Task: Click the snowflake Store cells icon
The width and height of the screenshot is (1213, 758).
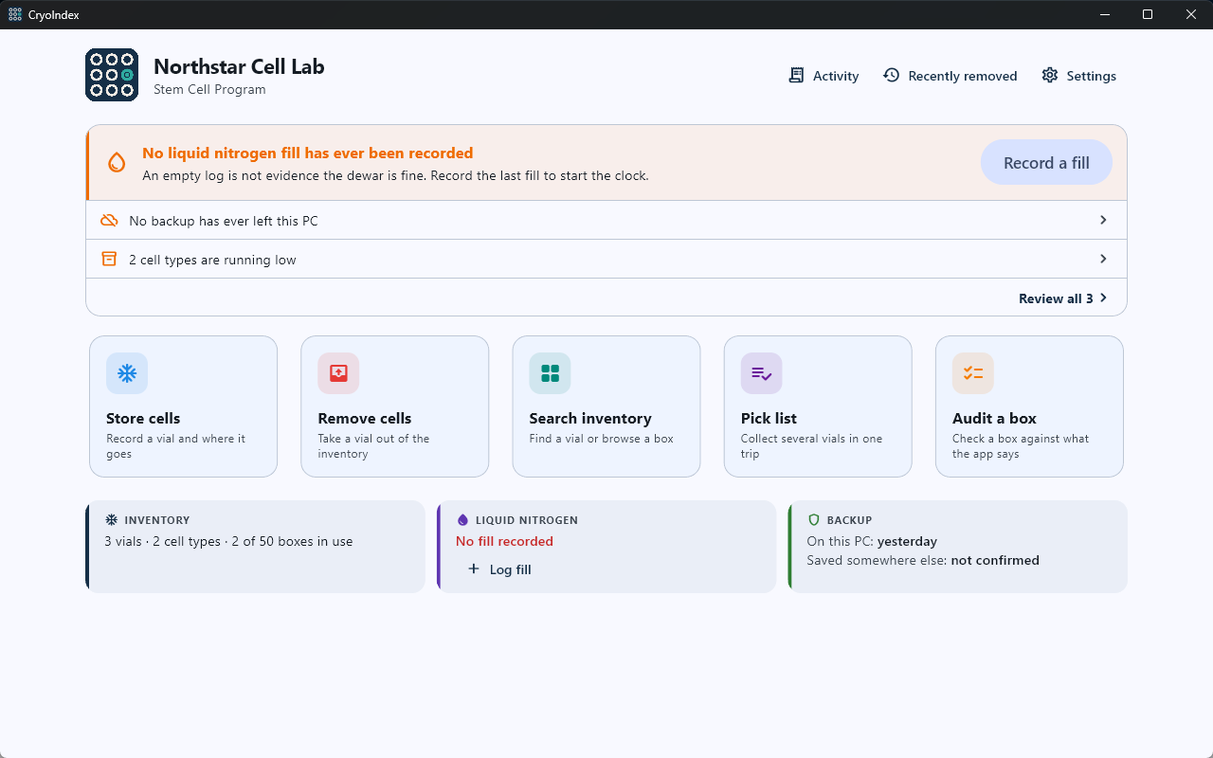Action: pyautogui.click(x=127, y=373)
